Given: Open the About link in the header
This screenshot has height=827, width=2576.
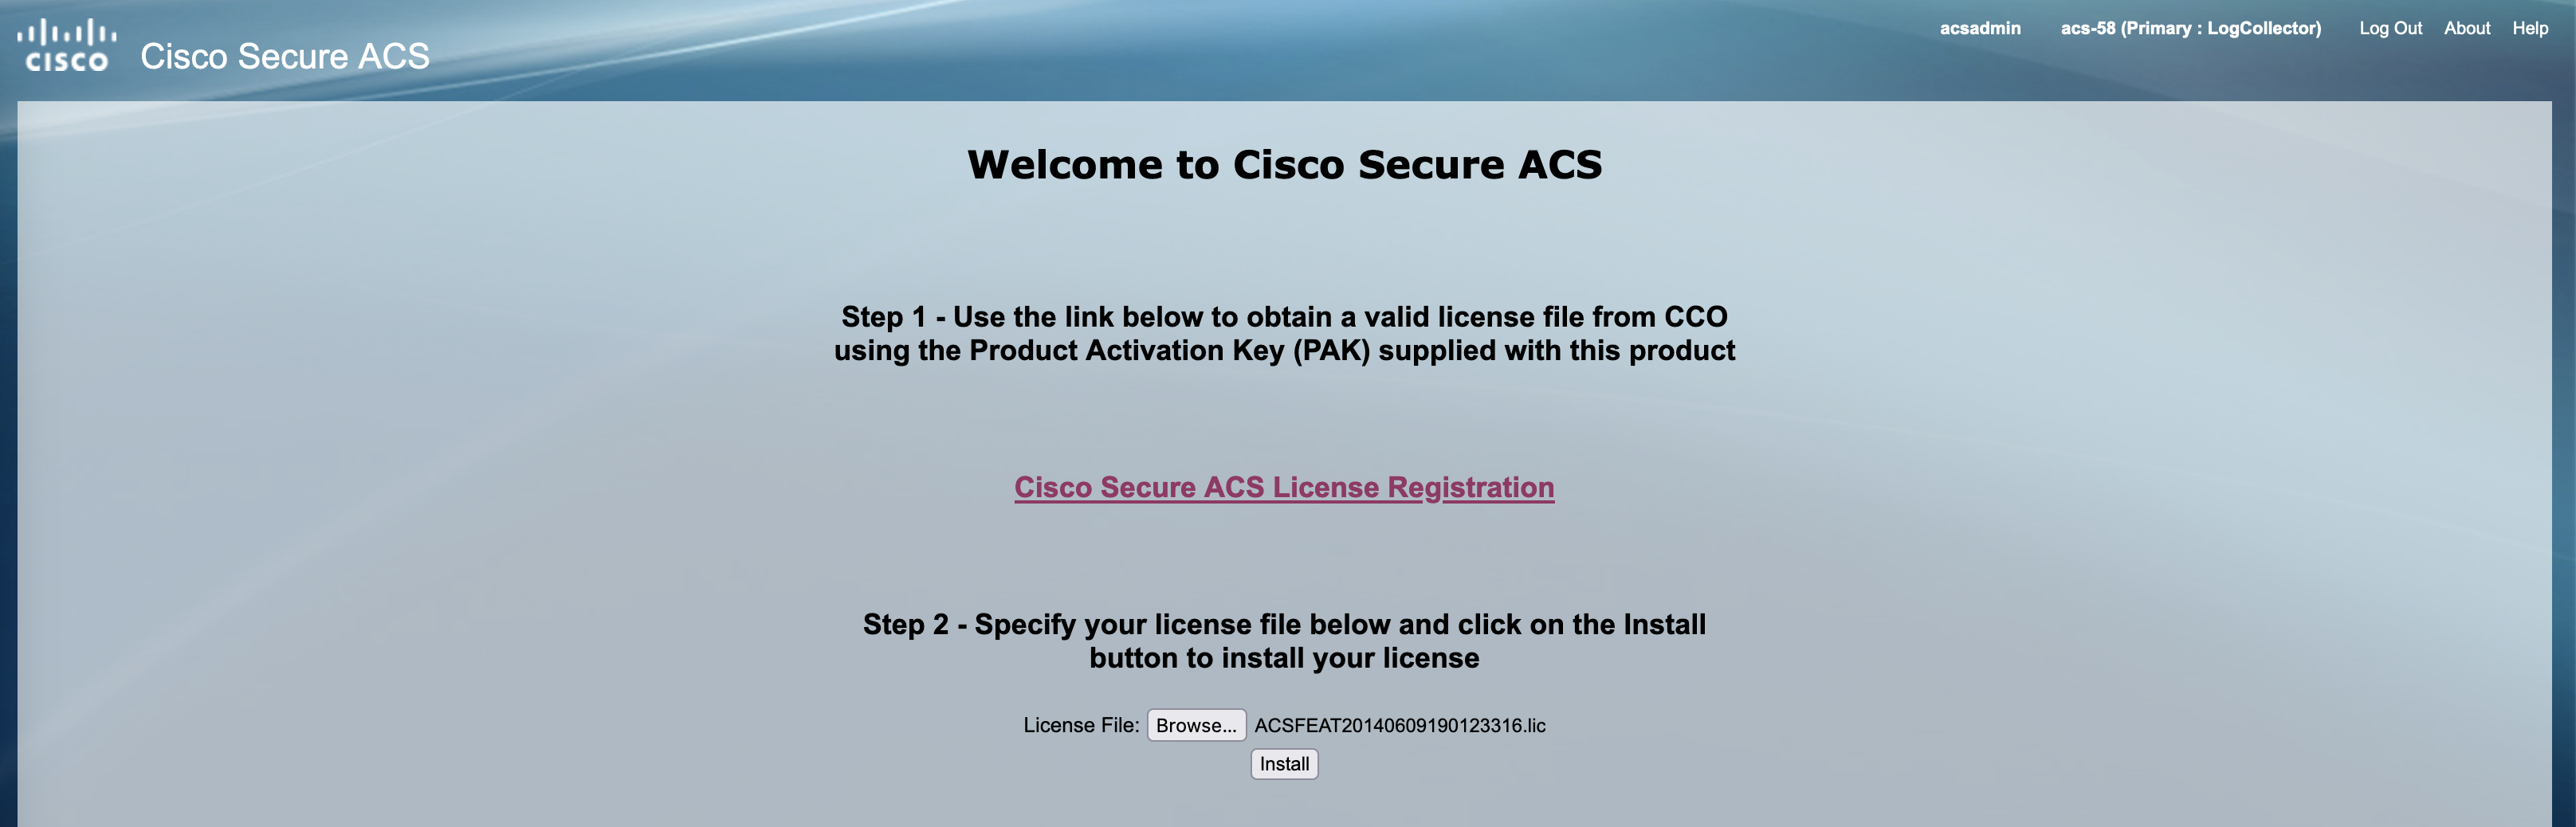Looking at the screenshot, I should [2467, 28].
